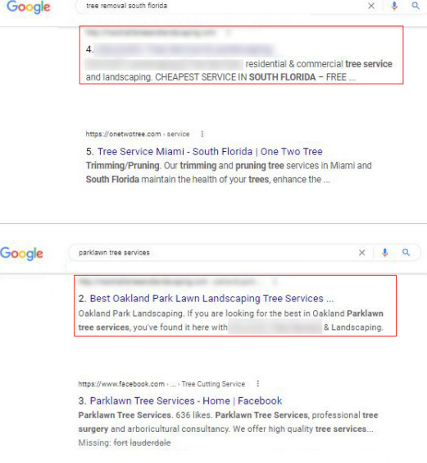Click the 'Oakland Park Landscaping.' snippet text
The image size is (427, 463).
point(130,314)
